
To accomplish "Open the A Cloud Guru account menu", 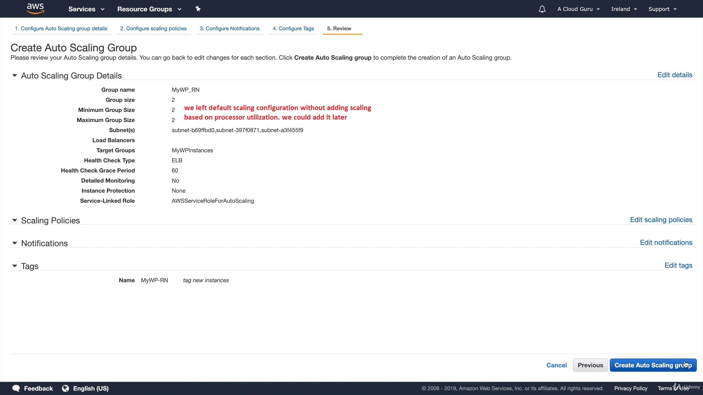I will [x=578, y=9].
